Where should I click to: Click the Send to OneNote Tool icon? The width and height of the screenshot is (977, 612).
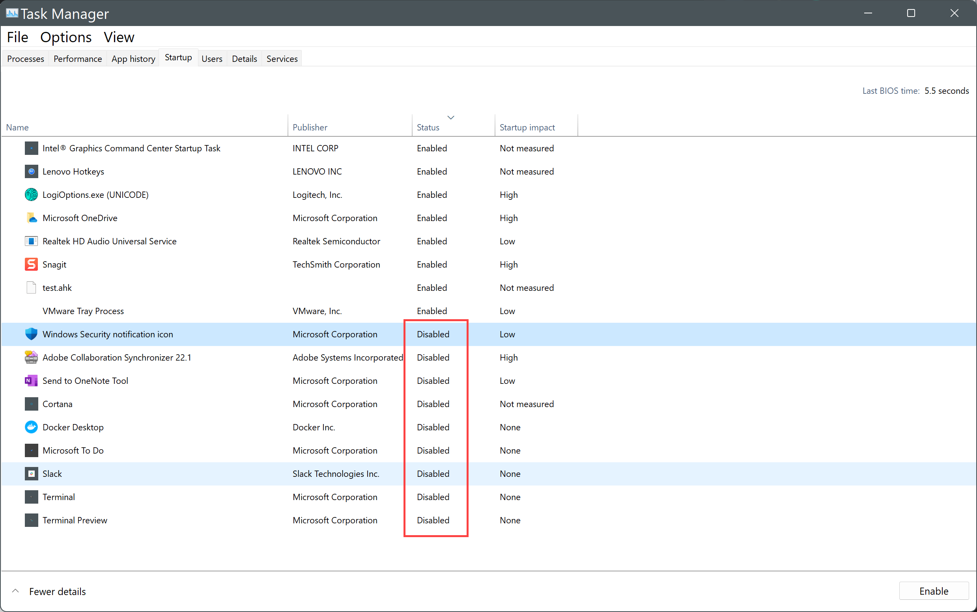(x=31, y=381)
